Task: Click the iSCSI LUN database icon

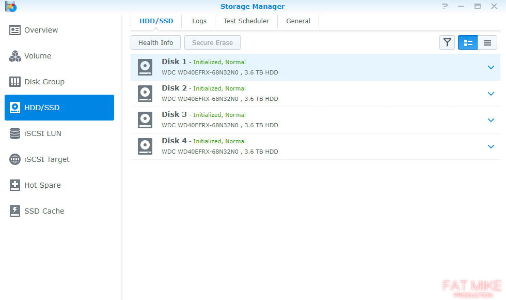Action: pos(15,133)
